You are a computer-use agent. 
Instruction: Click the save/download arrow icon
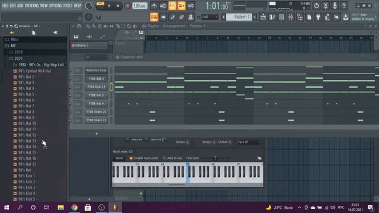[346, 17]
